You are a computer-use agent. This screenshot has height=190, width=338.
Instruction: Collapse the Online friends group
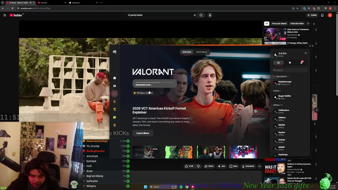click(277, 91)
